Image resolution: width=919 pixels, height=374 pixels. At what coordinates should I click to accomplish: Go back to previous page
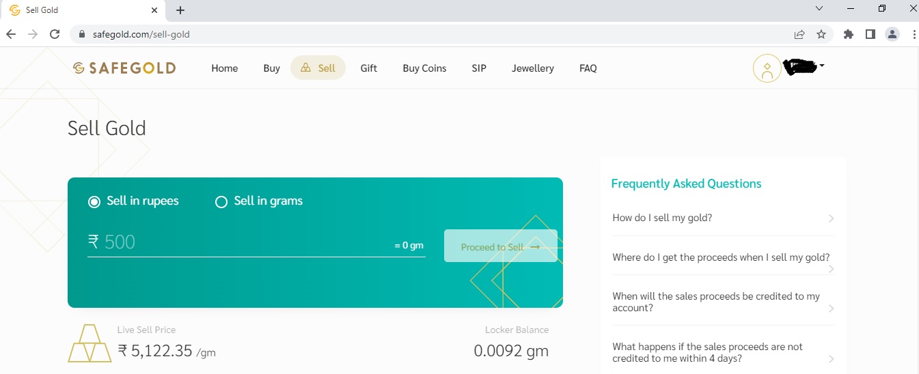click(x=11, y=34)
